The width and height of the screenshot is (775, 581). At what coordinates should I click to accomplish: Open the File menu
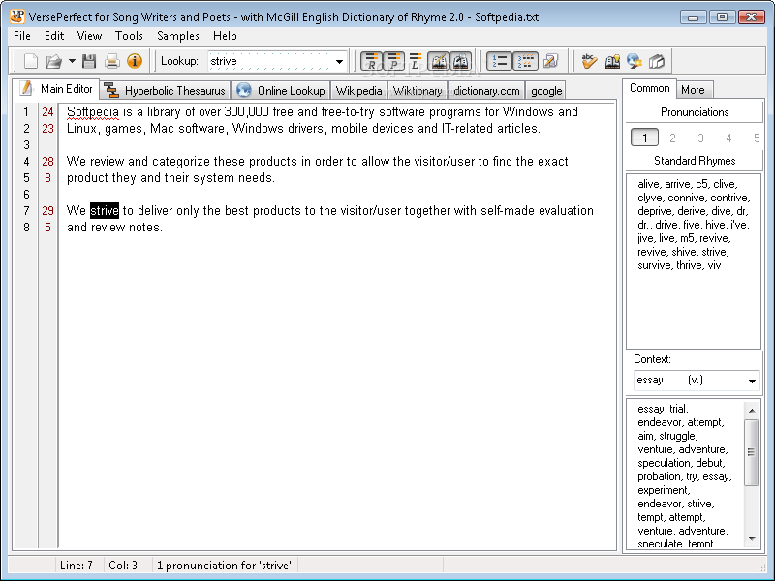coord(22,36)
